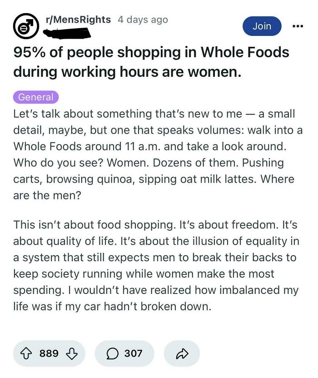Downvote the Whole Foods post
This screenshot has width=318, height=378.
70,353
